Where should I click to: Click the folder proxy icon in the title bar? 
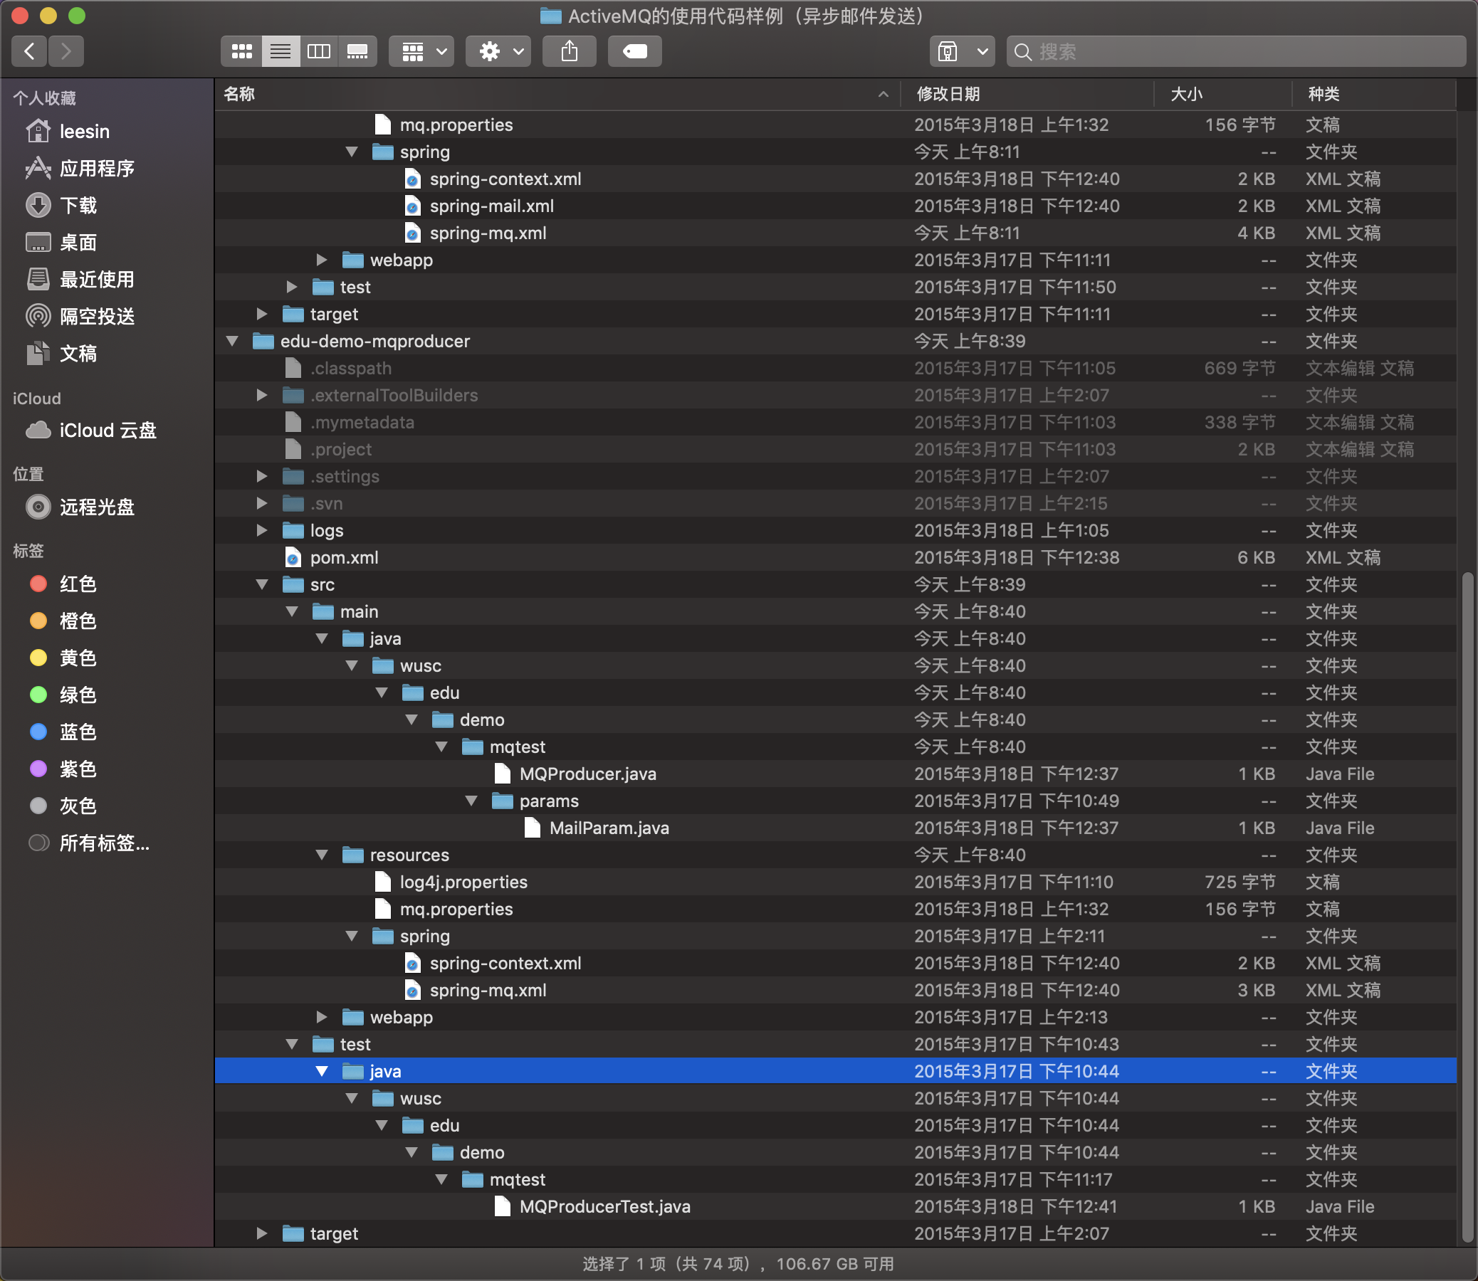tap(550, 16)
